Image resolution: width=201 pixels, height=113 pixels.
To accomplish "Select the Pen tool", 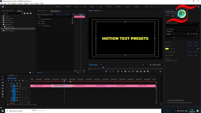I will pos(3,91).
